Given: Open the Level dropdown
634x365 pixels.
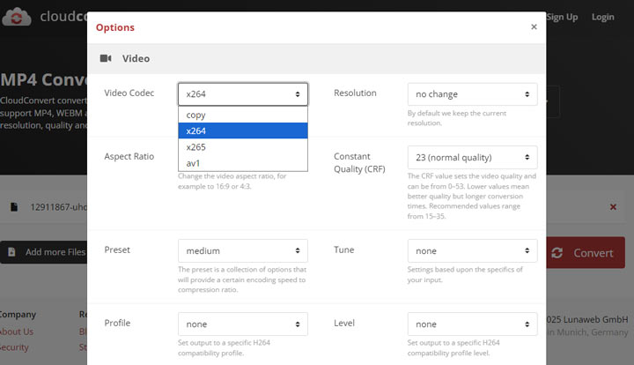Looking at the screenshot, I should [472, 324].
